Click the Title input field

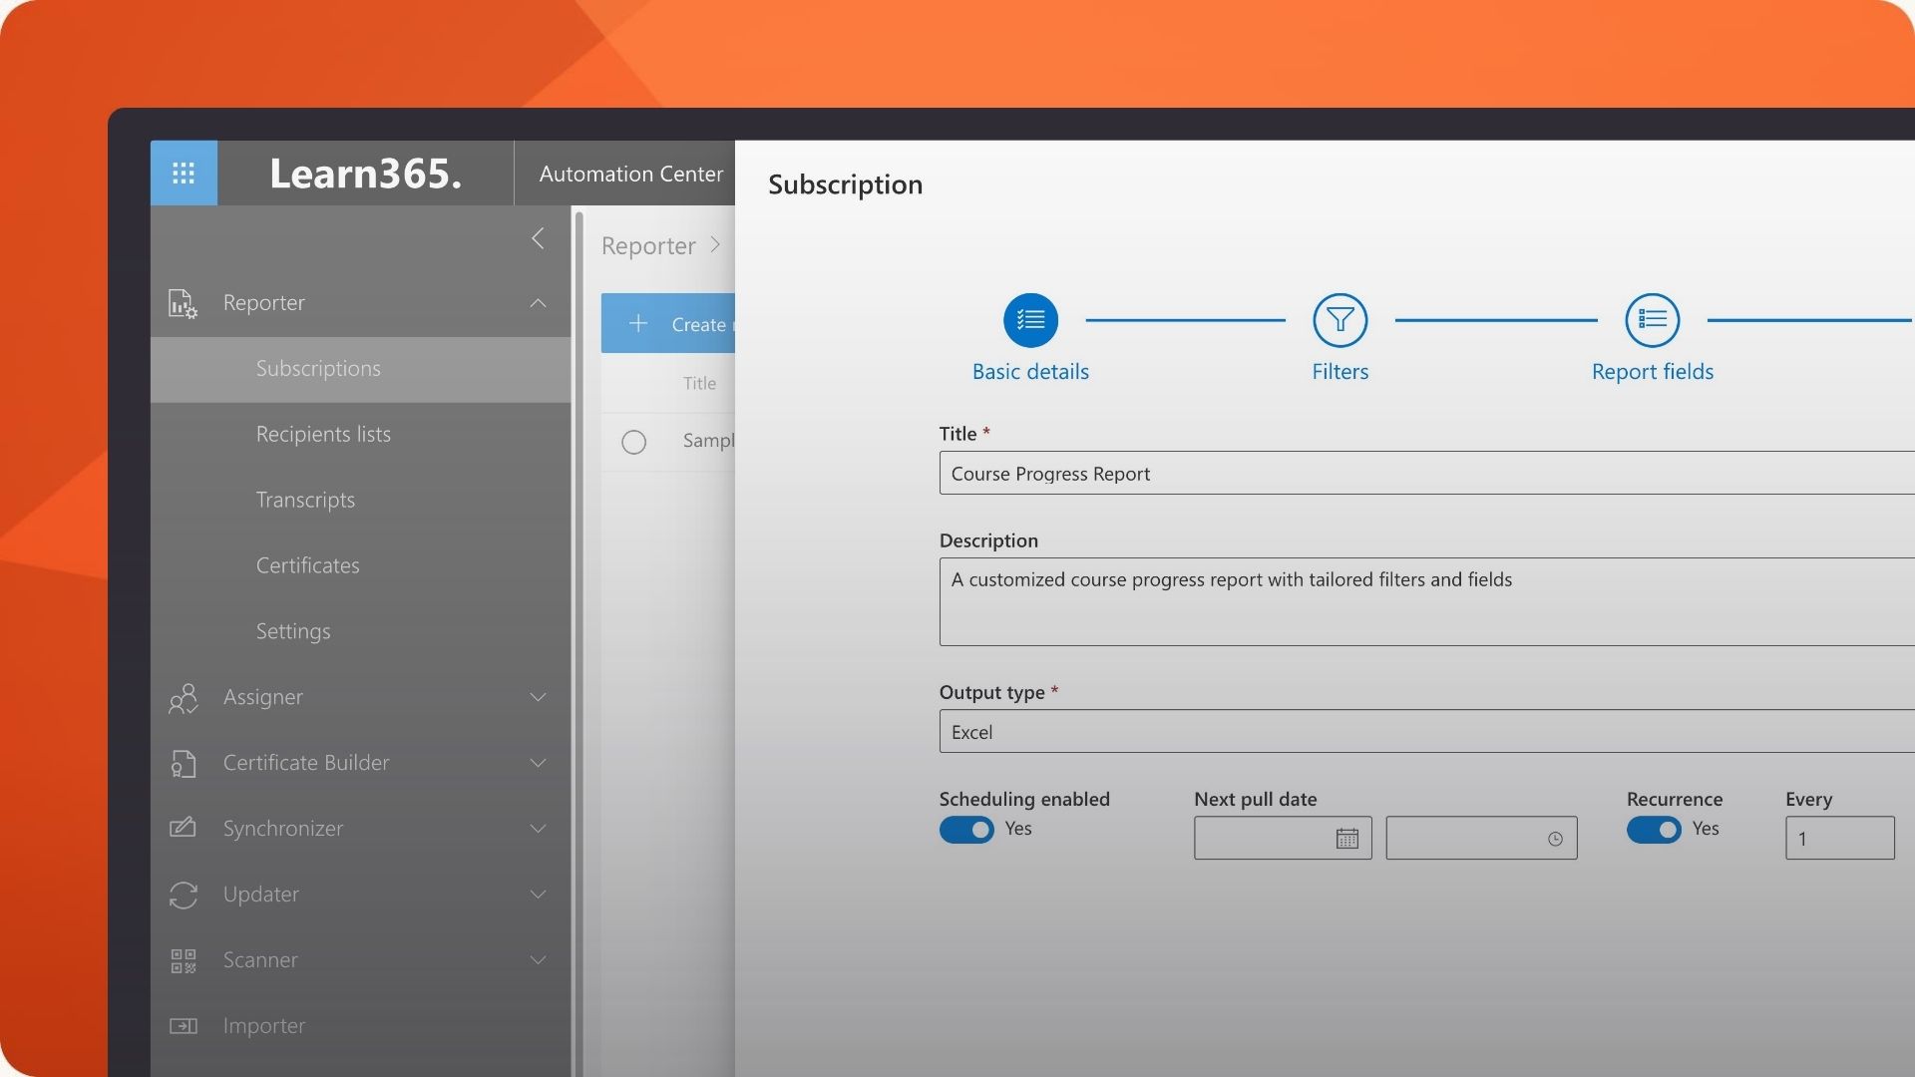tap(1426, 473)
